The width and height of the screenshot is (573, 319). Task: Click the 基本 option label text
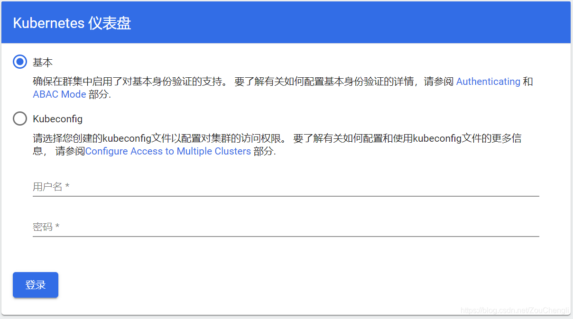43,62
